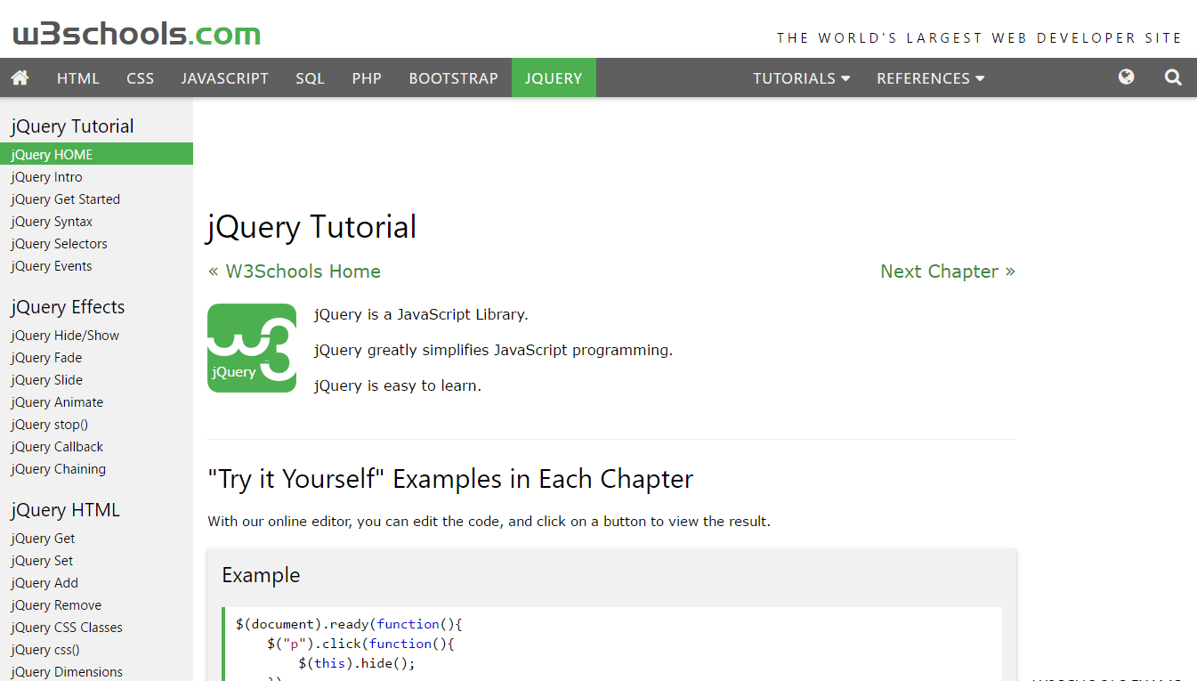Open jQuery Syntax chapter
1197x681 pixels.
point(96,221)
